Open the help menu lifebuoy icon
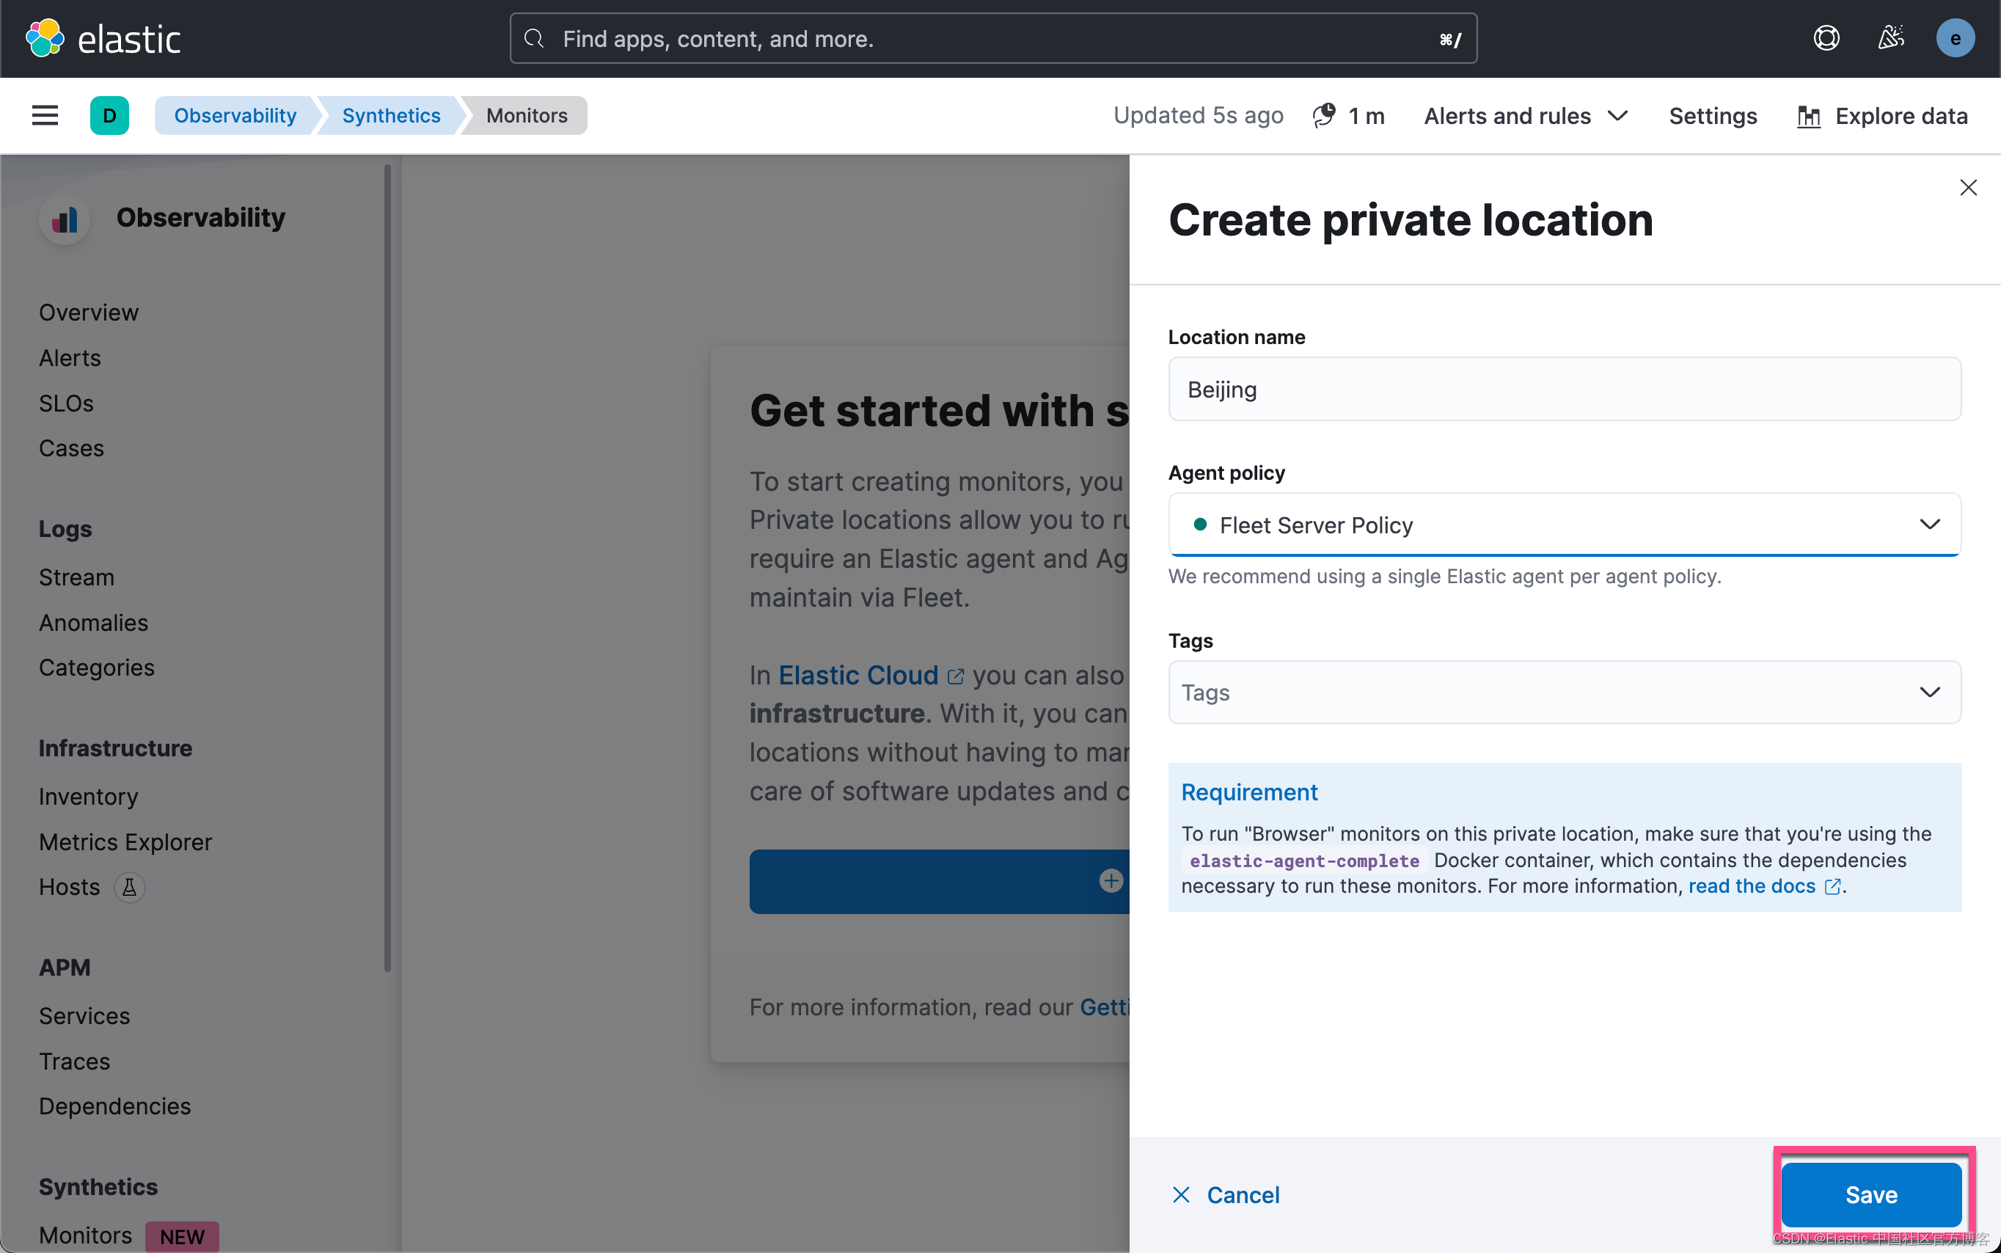 tap(1826, 38)
